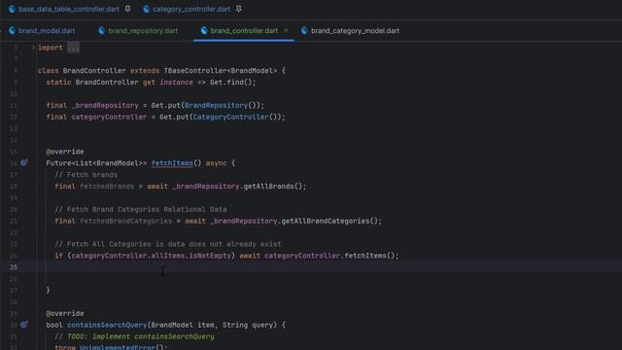The image size is (622, 350).
Task: Click the UnimplementedError() call
Action: [x=121, y=347]
